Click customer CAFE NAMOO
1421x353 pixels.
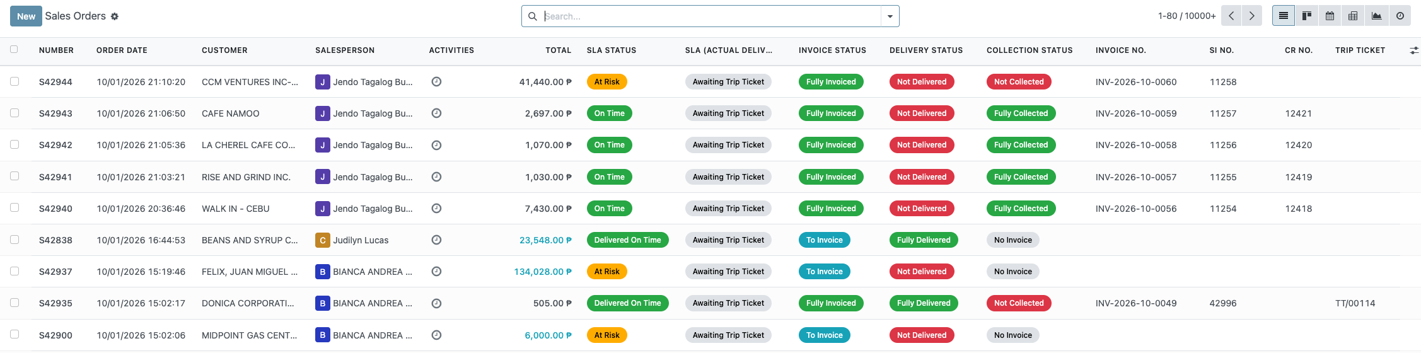231,113
